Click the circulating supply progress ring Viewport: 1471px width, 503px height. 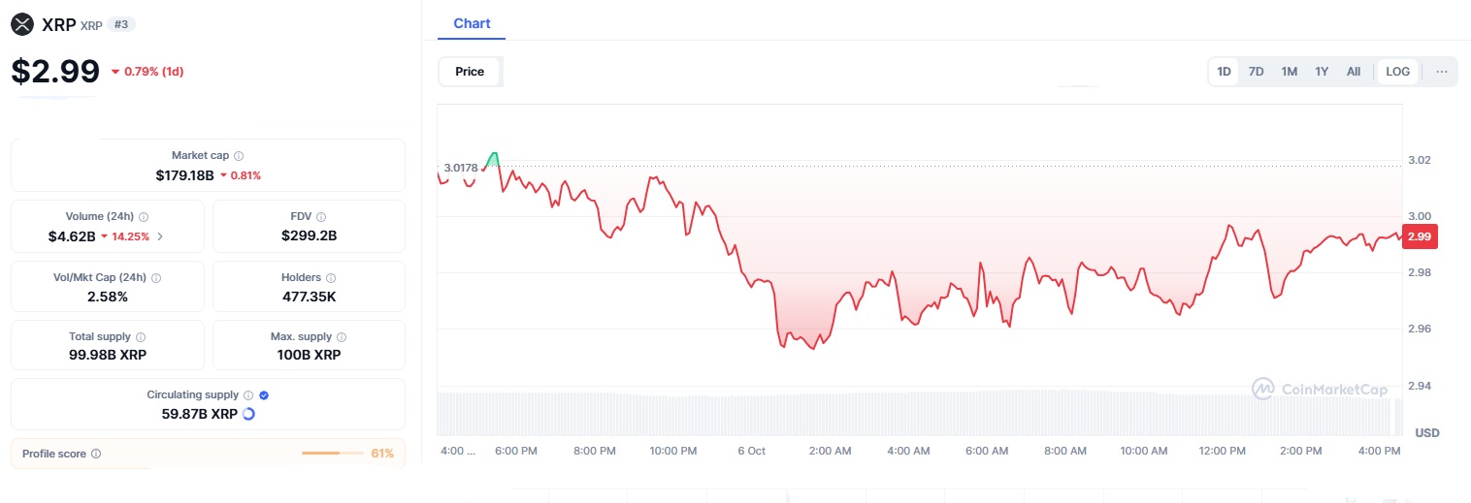[x=248, y=414]
